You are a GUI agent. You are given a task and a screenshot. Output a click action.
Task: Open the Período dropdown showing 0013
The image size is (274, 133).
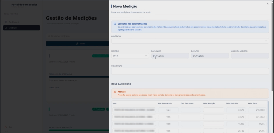point(130,56)
